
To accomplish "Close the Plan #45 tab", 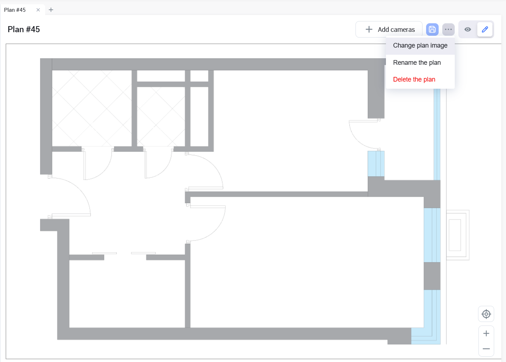I will click(x=38, y=10).
